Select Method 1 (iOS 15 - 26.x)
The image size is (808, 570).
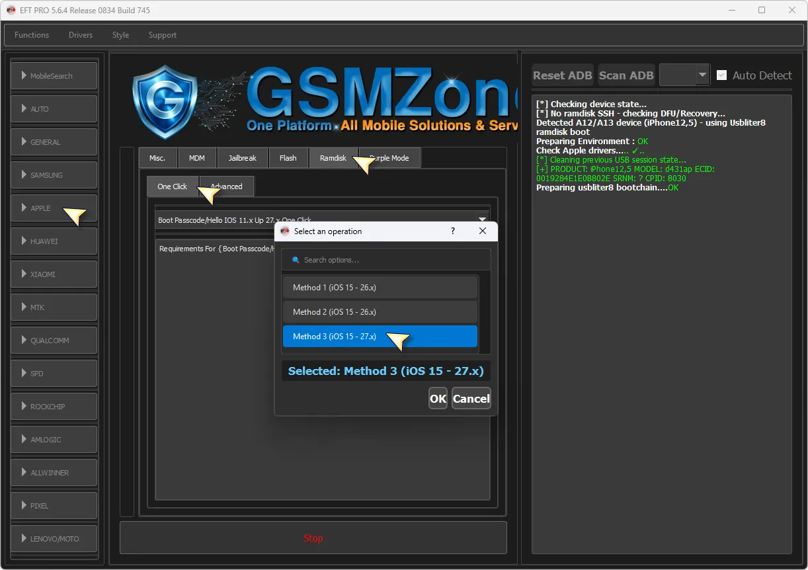pyautogui.click(x=380, y=288)
